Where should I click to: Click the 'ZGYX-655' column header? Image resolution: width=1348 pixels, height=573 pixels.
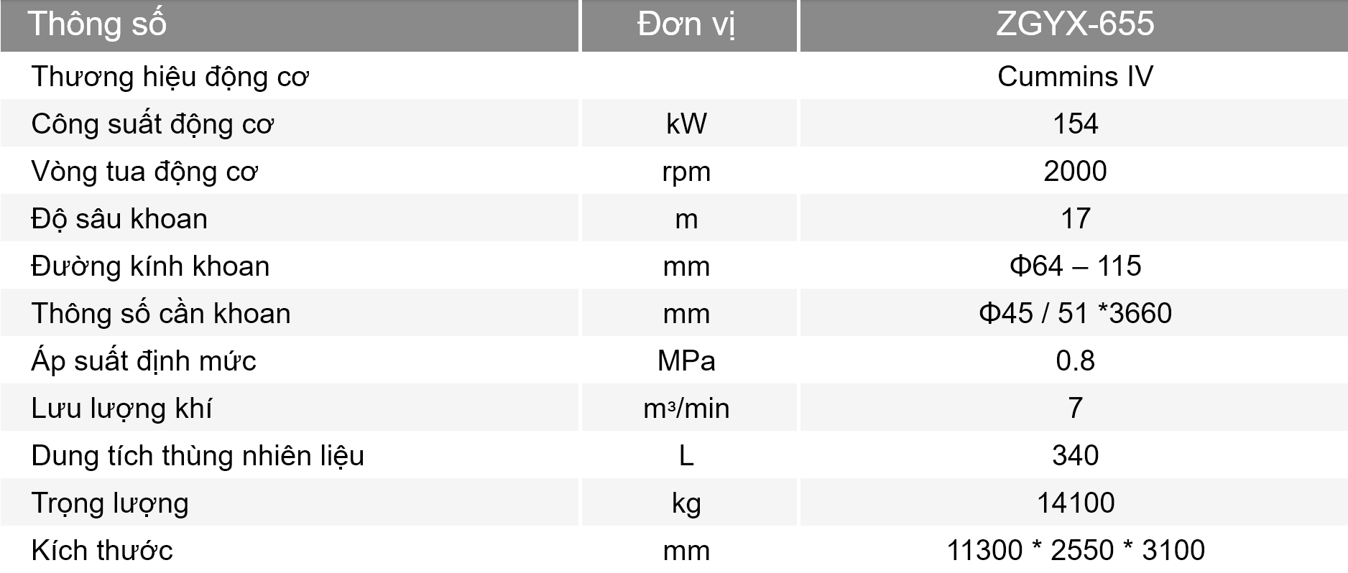coord(1074,26)
